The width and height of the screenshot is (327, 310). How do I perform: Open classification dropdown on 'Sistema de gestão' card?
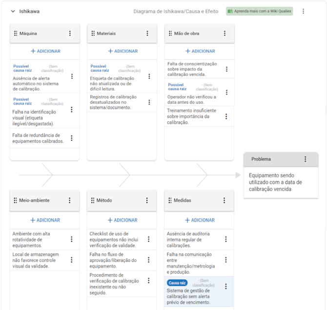click(x=203, y=283)
